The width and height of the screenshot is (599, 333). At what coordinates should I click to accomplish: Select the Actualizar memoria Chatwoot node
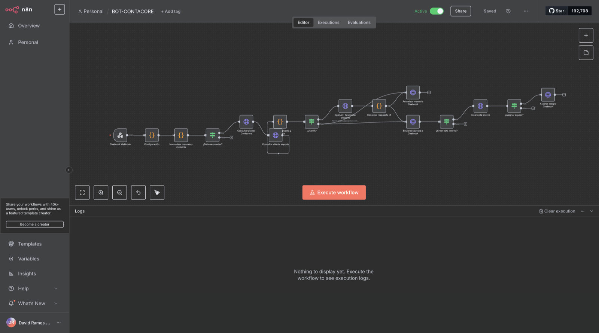pyautogui.click(x=413, y=92)
